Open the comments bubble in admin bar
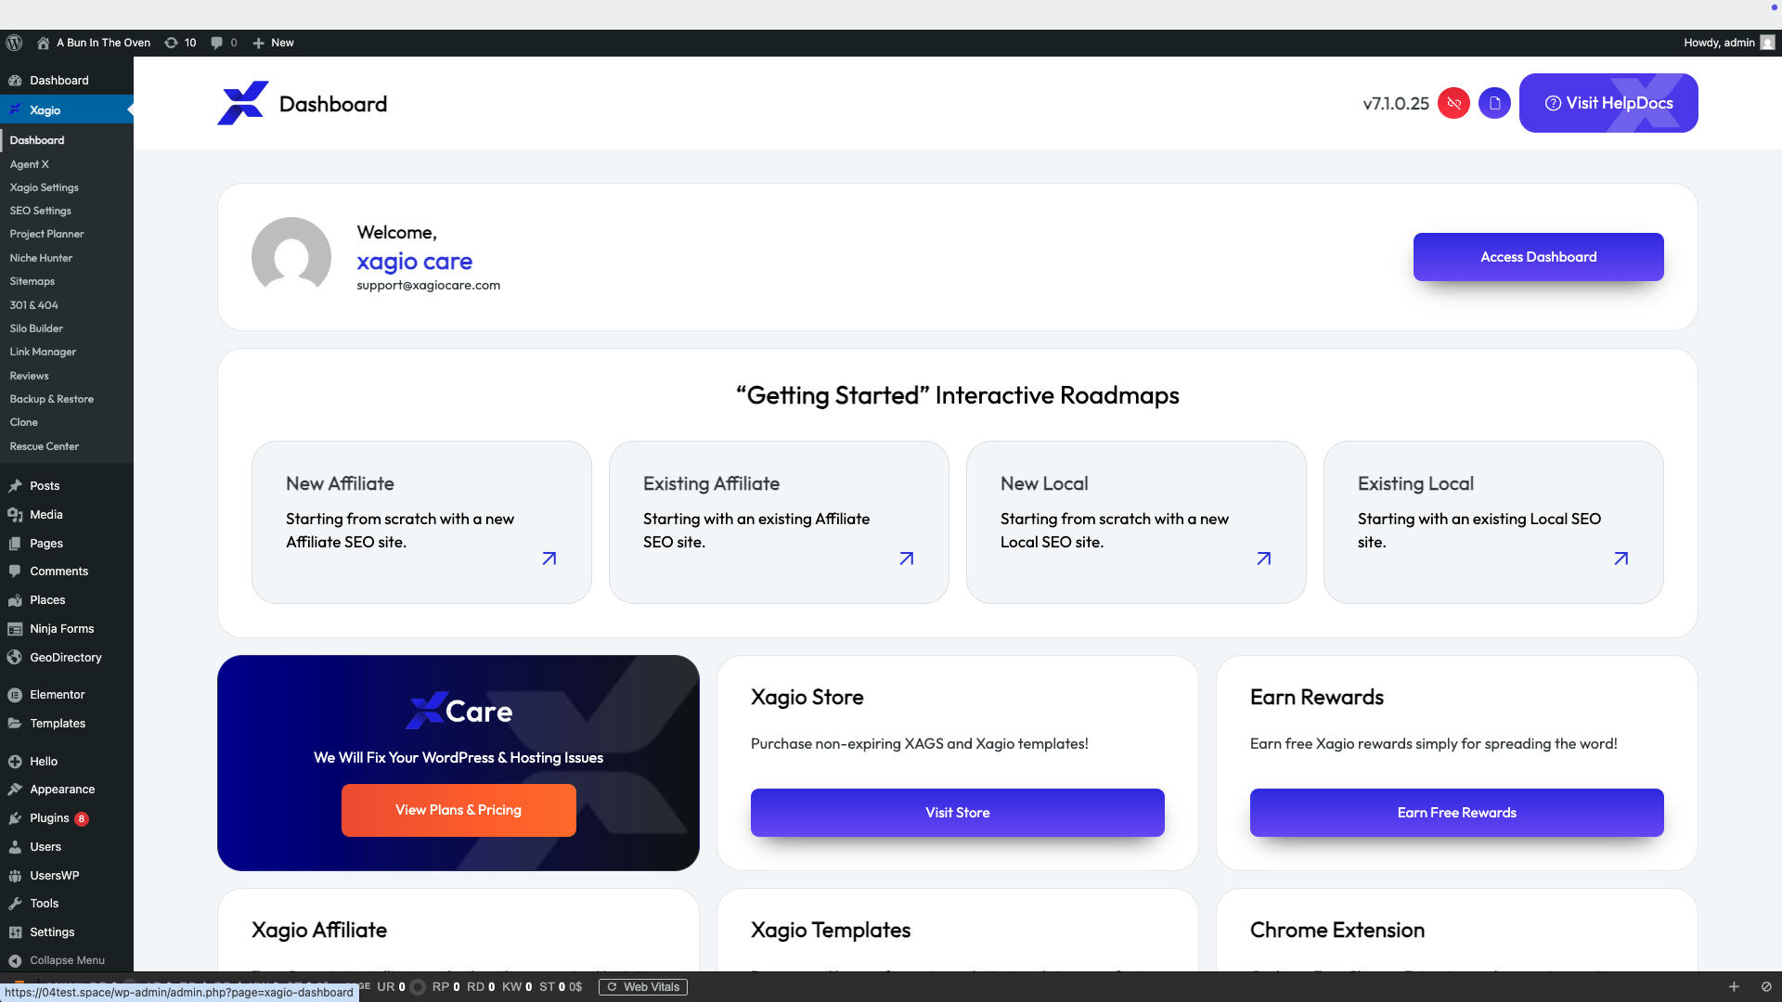The width and height of the screenshot is (1782, 1002). coord(224,43)
